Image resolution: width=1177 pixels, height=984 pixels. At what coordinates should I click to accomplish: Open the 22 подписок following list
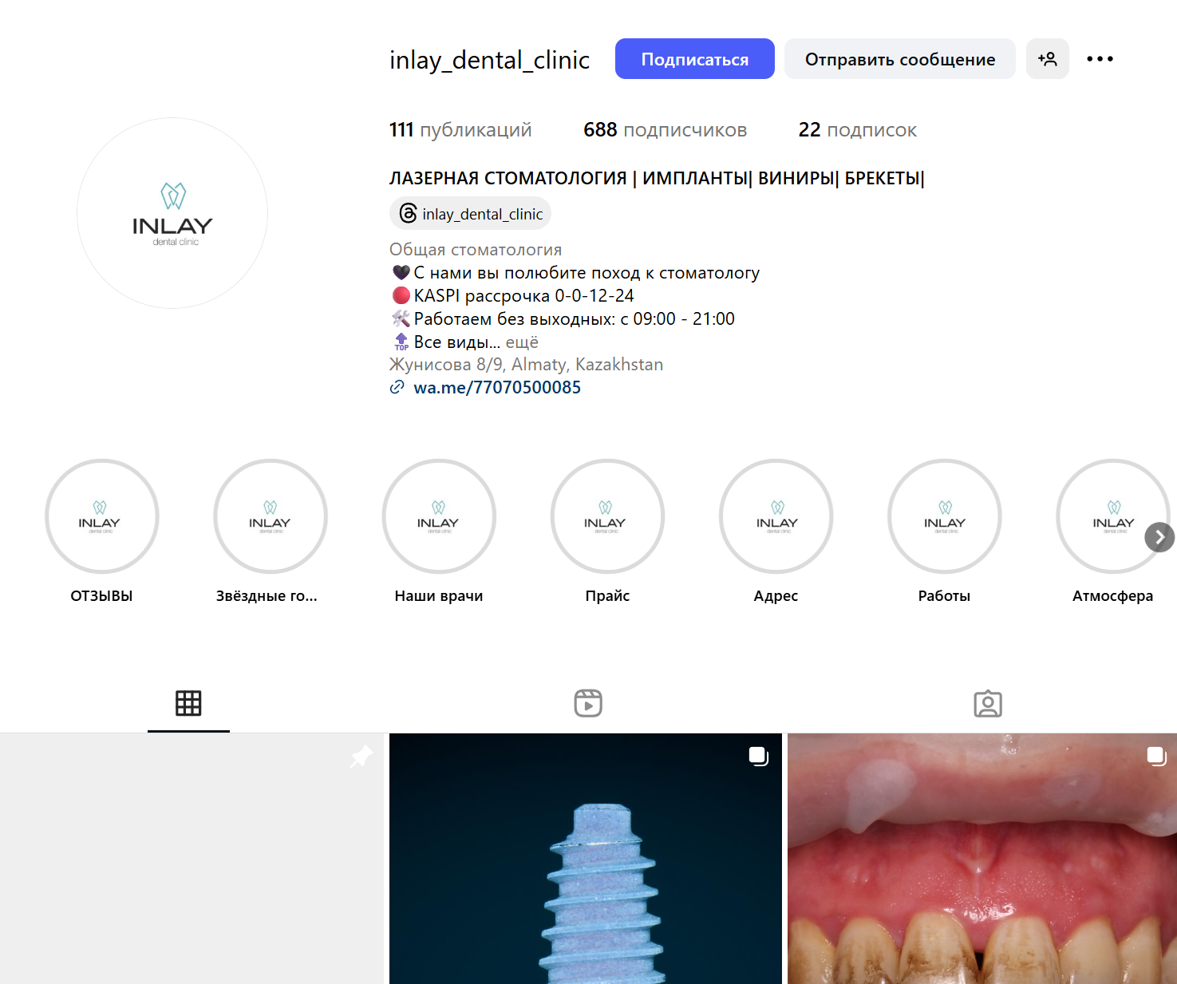pos(857,130)
